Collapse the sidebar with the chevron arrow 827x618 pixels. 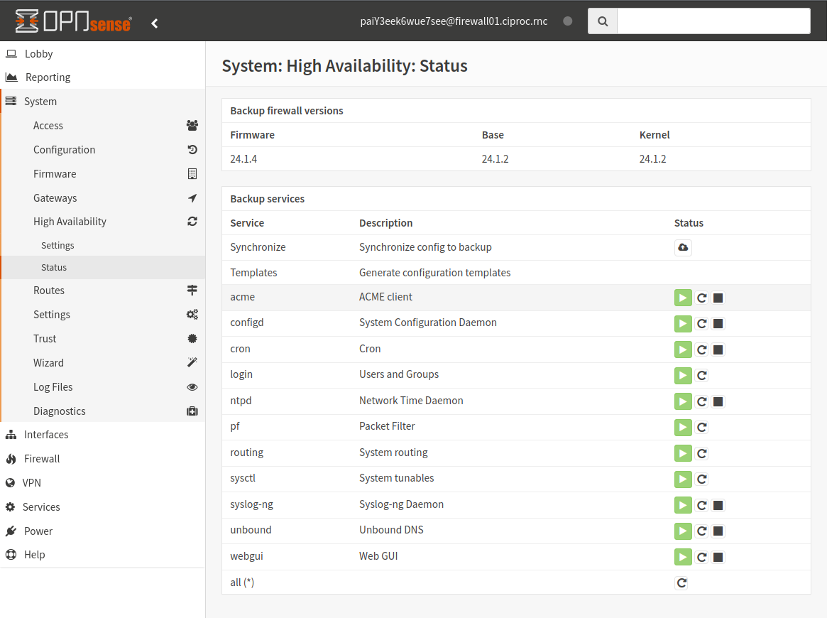tap(154, 22)
